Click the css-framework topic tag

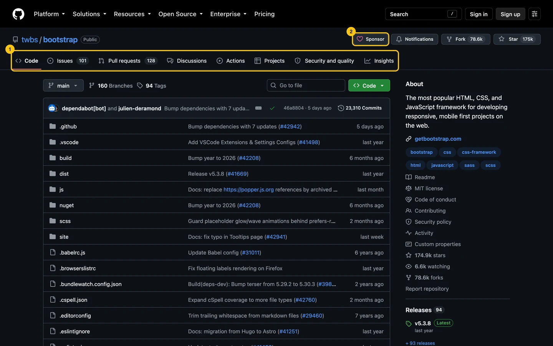tap(479, 152)
